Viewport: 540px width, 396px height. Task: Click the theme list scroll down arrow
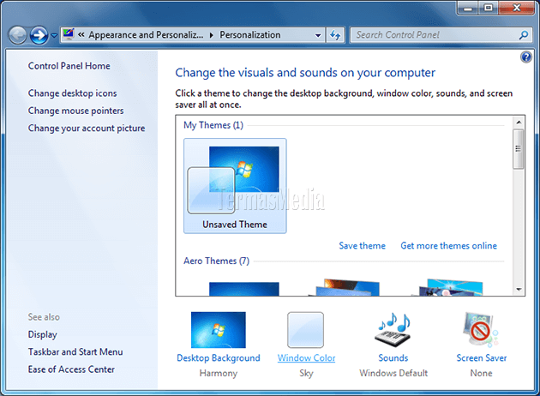519,290
